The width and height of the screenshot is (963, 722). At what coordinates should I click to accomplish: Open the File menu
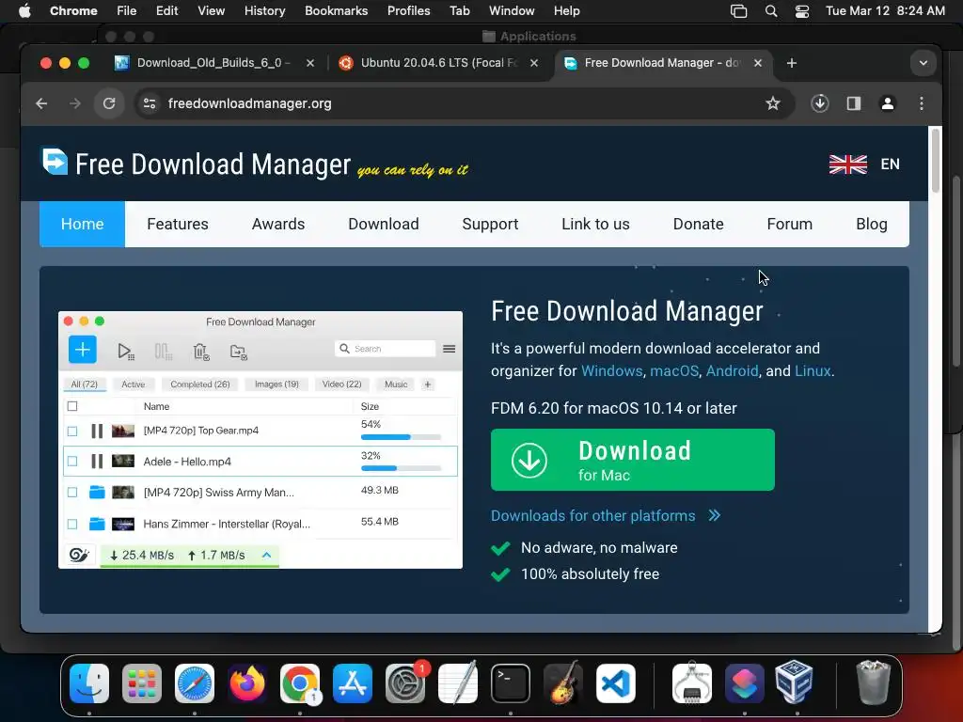coord(127,11)
